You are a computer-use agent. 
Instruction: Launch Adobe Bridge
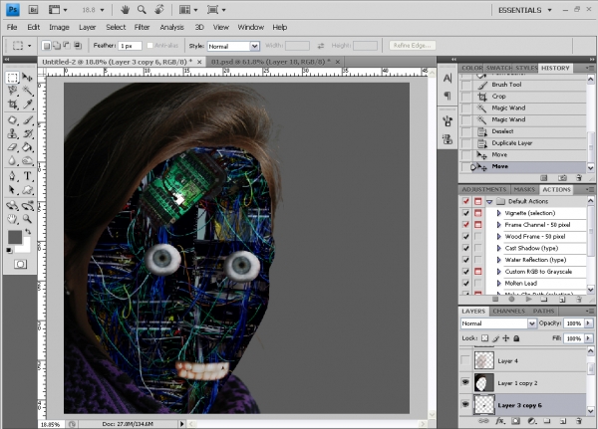tap(33, 10)
